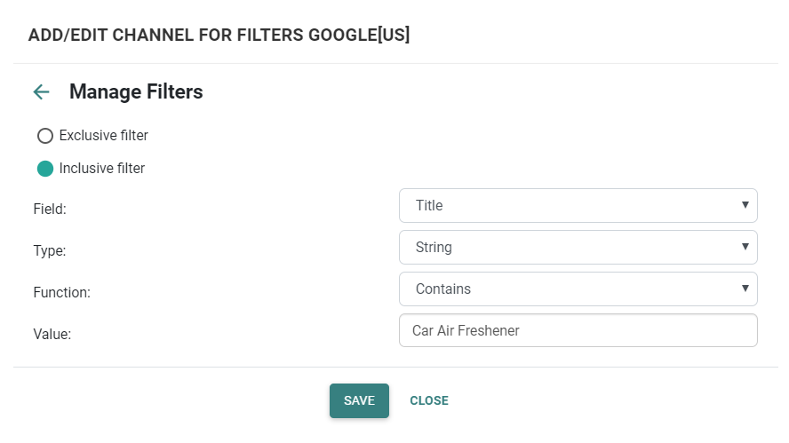Click the "Type:" label
Image resolution: width=789 pixels, height=443 pixels.
tap(50, 251)
